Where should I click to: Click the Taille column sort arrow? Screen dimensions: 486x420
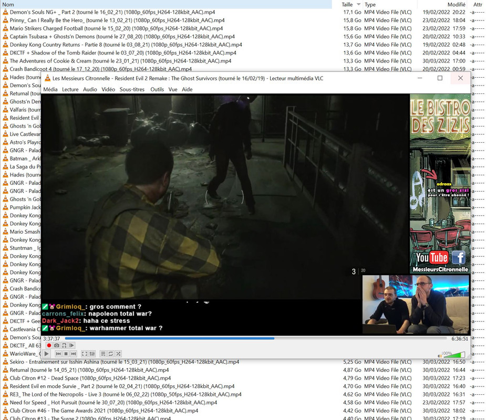[359, 4]
